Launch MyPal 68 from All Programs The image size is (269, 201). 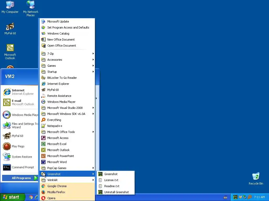(67, 90)
